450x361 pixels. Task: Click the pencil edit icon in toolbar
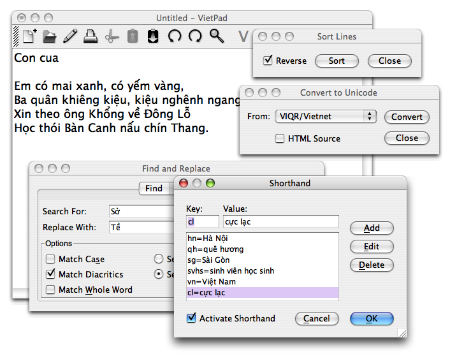coord(70,36)
